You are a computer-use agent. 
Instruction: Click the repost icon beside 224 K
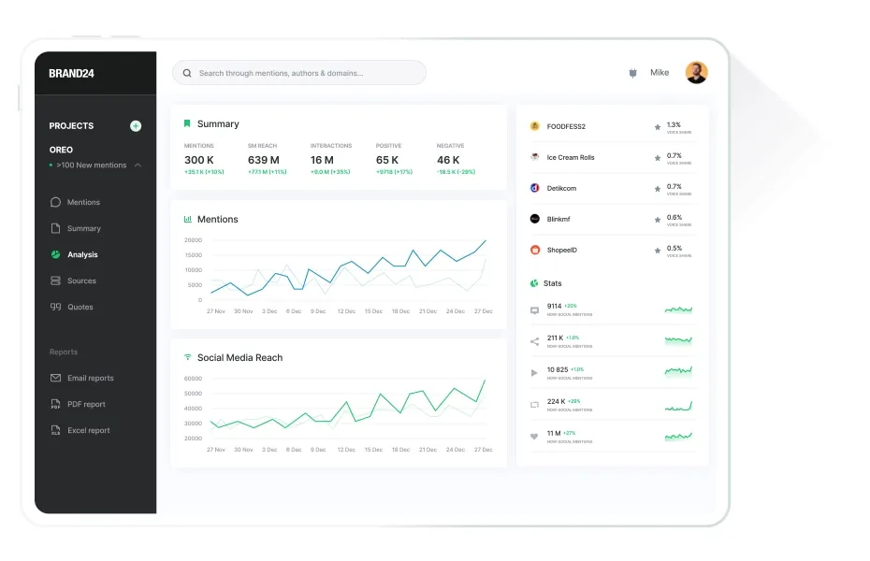(534, 405)
